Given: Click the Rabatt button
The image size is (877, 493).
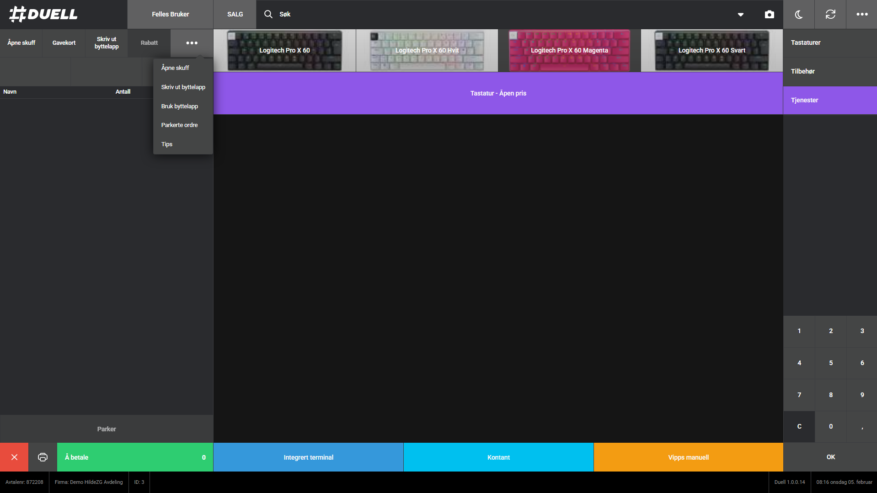Looking at the screenshot, I should [149, 43].
